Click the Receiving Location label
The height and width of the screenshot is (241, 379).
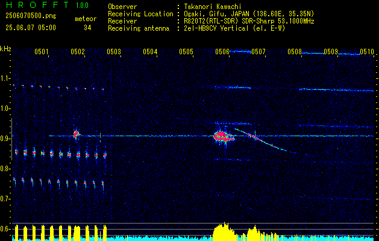[x=140, y=14]
